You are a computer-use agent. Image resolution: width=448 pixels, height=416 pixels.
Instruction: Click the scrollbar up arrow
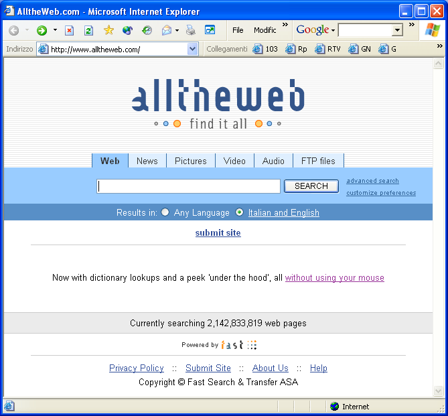[x=438, y=63]
